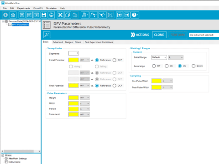Image resolution: width=219 pixels, height=164 pixels.
Task: Set Autorange to Off
Action: [x=154, y=66]
